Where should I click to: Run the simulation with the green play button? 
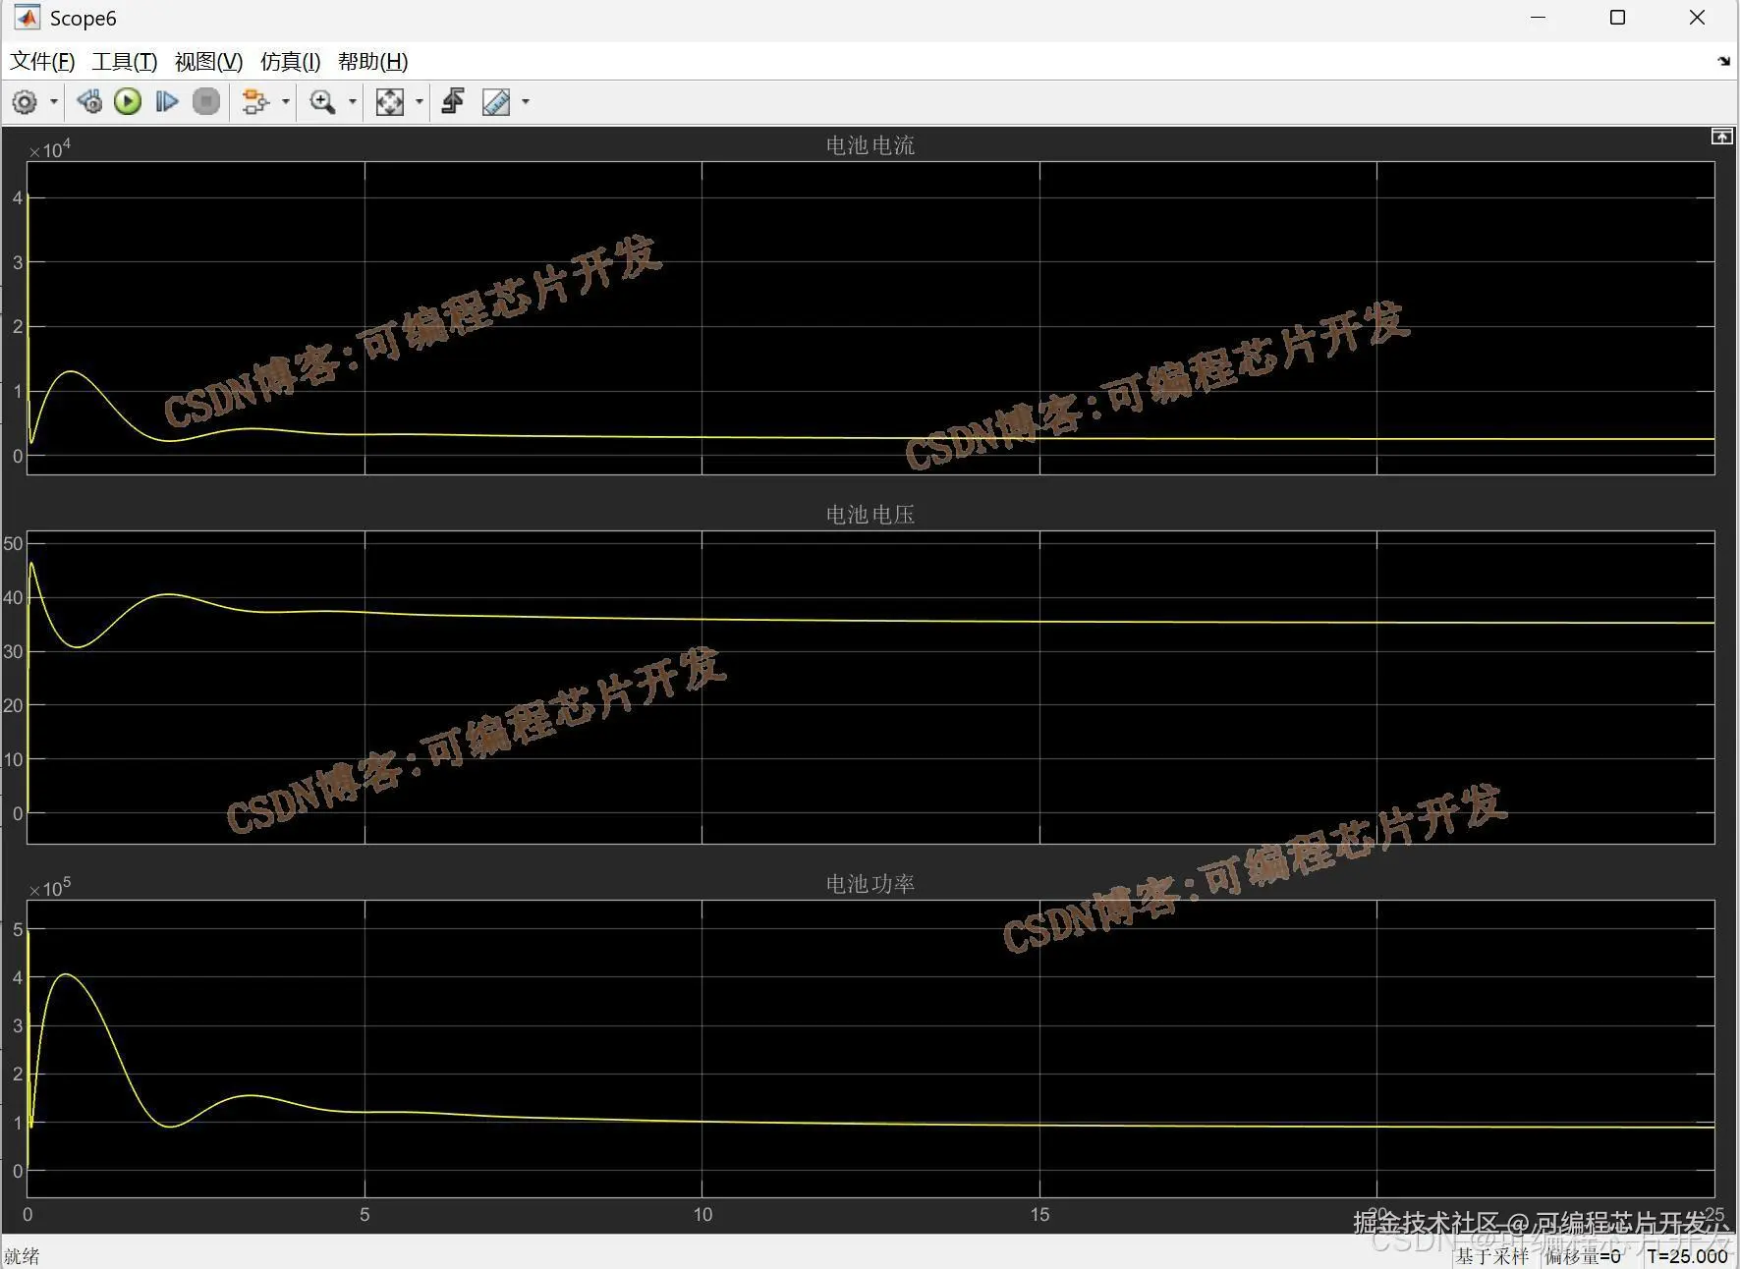128,102
